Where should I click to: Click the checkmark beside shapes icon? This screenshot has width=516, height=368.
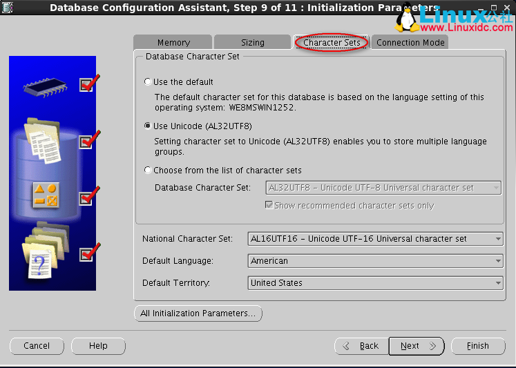coord(89,196)
